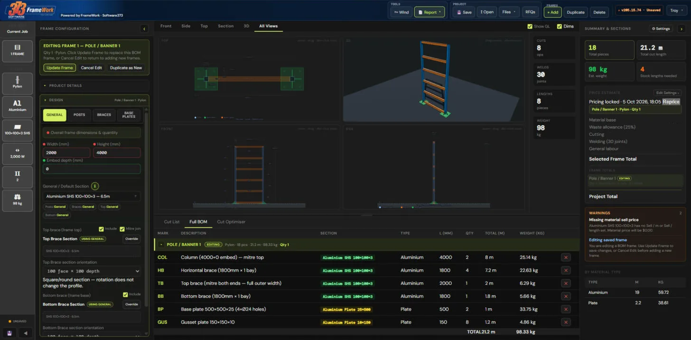Screen dimensions: 691x340
Task: Collapse the Pole / Banner 1 BOM group
Action: click(x=160, y=245)
